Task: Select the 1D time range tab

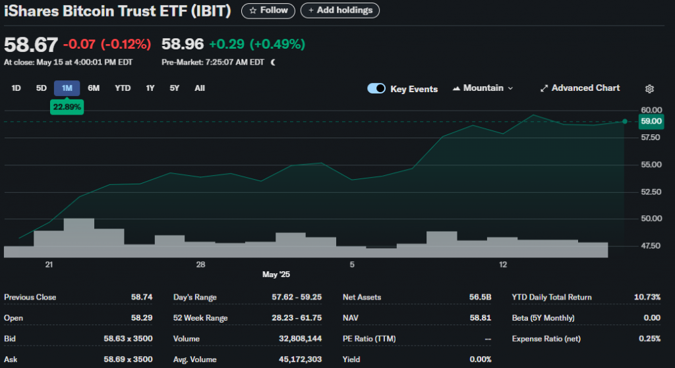Action: click(16, 88)
